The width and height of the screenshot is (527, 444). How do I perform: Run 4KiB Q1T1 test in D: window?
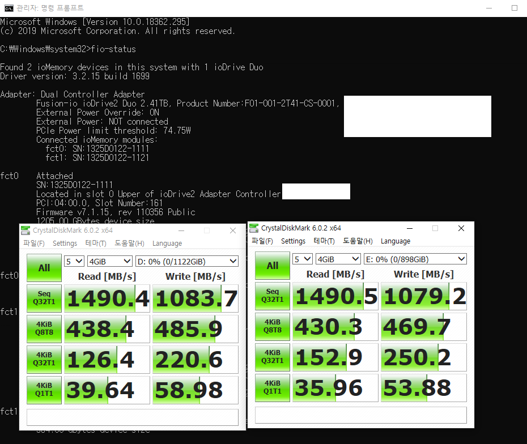tap(44, 390)
